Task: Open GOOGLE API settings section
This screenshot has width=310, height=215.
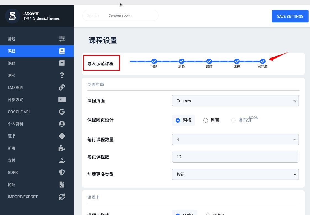Action: pos(37,112)
